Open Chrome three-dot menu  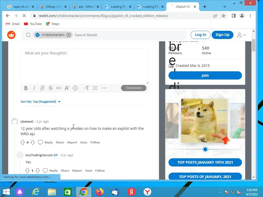[x=250, y=16]
